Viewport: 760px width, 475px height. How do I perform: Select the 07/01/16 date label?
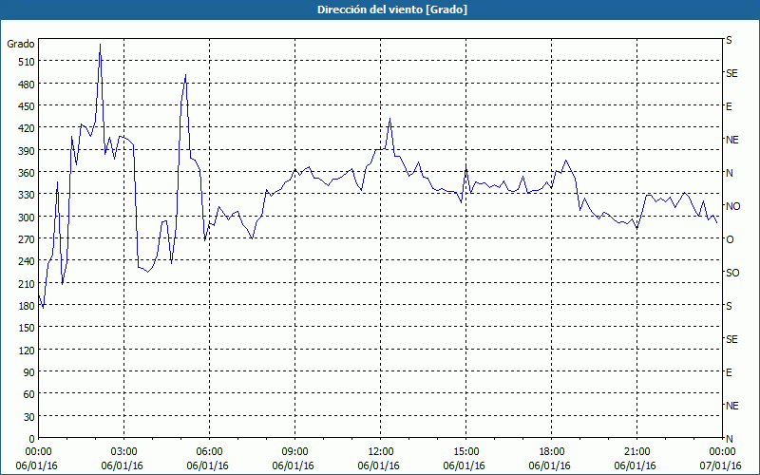(721, 465)
